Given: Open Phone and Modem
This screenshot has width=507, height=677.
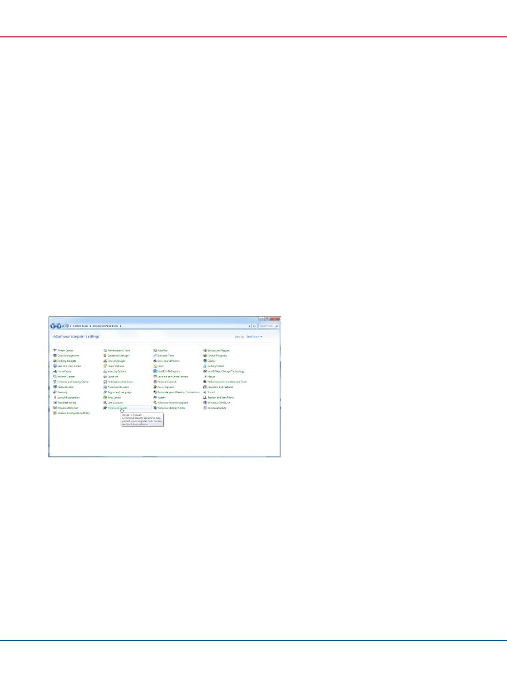Looking at the screenshot, I should [116, 387].
